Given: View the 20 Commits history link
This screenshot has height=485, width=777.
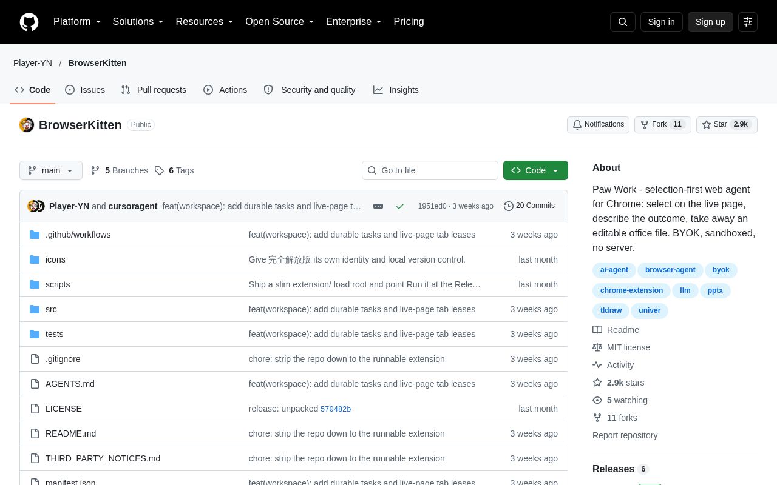Looking at the screenshot, I should click(529, 206).
